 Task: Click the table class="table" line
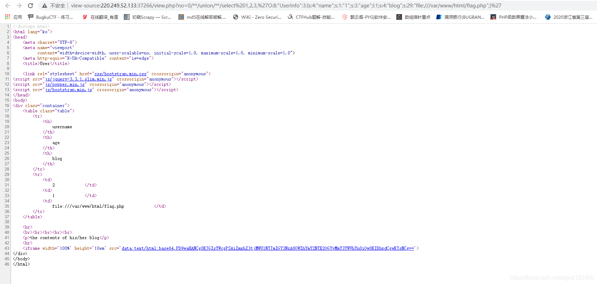(49, 111)
